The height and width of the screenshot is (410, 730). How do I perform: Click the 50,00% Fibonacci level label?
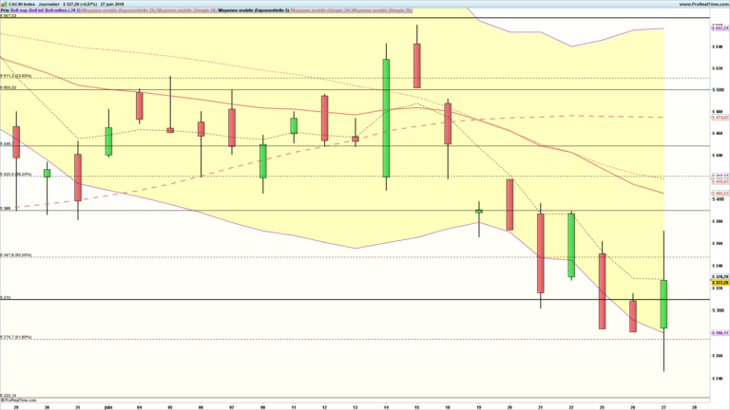coord(16,255)
